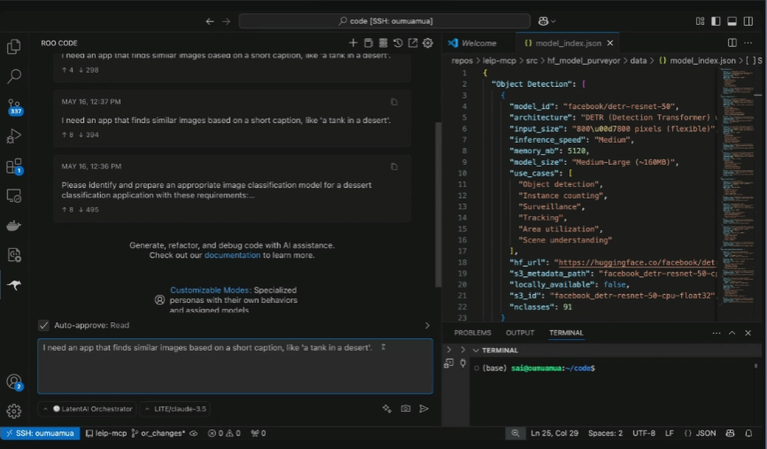Start a new Roo Code task with plus icon
Screen dimensions: 767x449
click(353, 43)
